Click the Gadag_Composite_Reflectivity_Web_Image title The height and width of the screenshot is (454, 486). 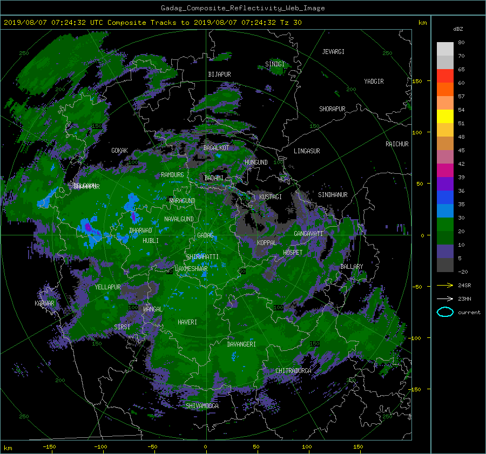coord(242,8)
